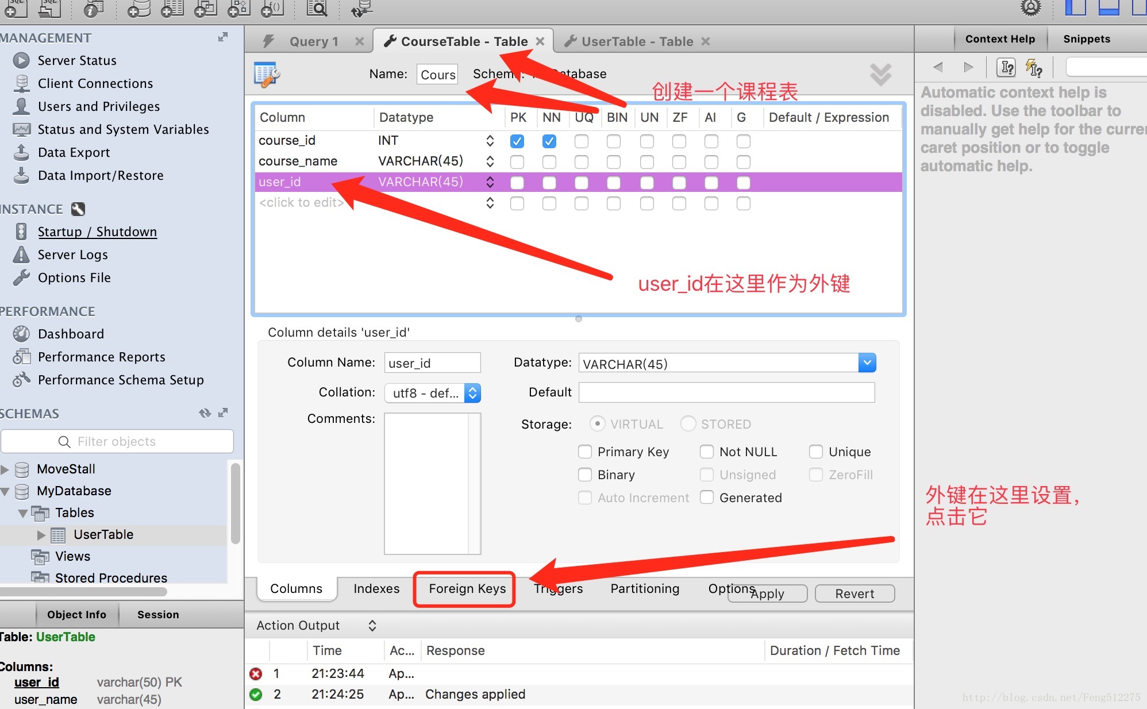This screenshot has width=1147, height=709.
Task: Click Server Status icon
Action: (21, 60)
